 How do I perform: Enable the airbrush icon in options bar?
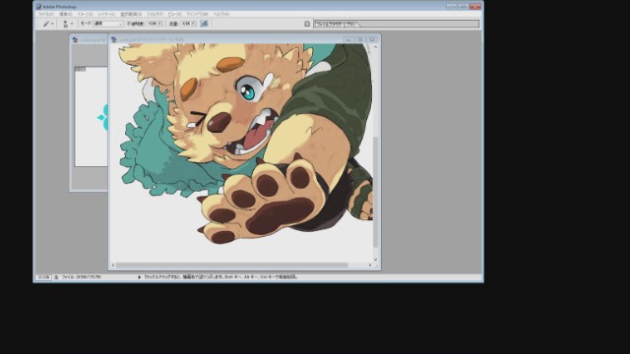204,24
